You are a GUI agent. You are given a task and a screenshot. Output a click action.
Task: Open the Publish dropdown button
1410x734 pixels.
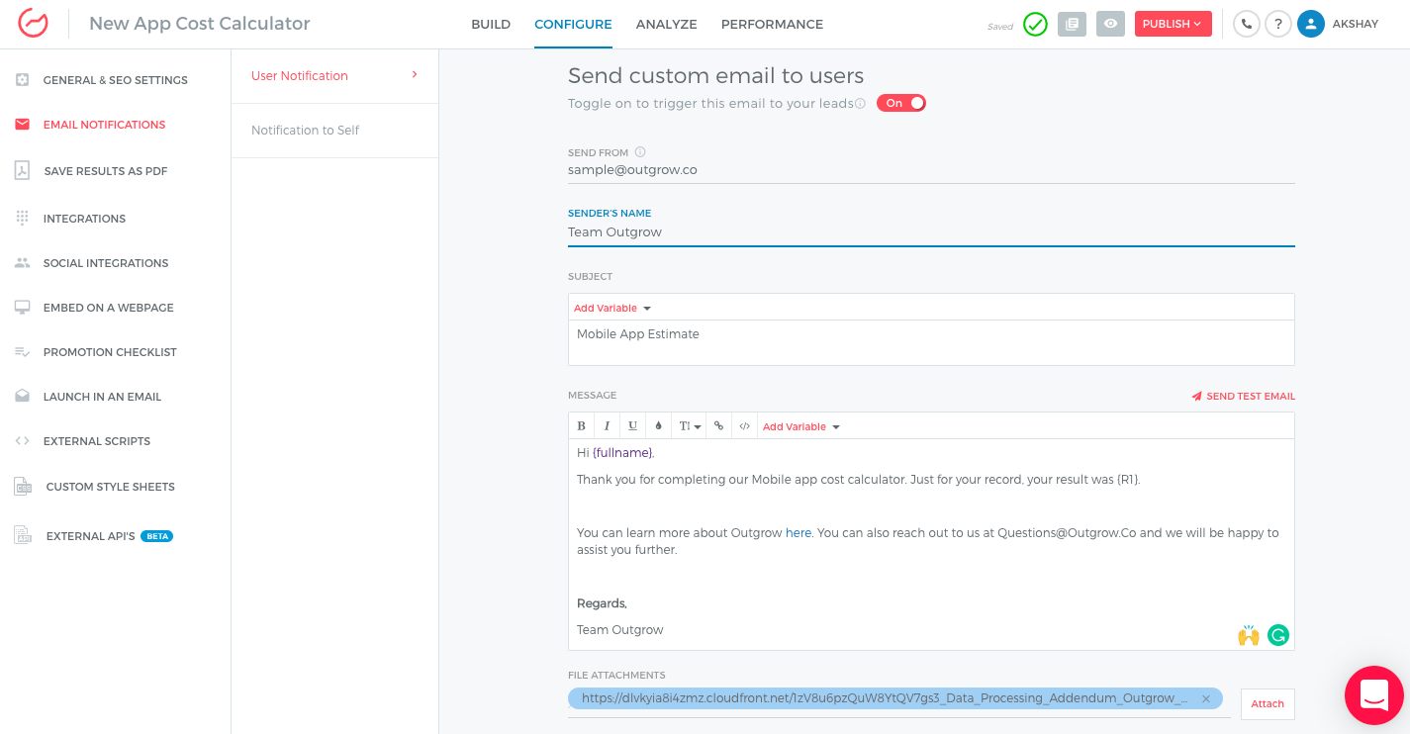coord(1174,24)
